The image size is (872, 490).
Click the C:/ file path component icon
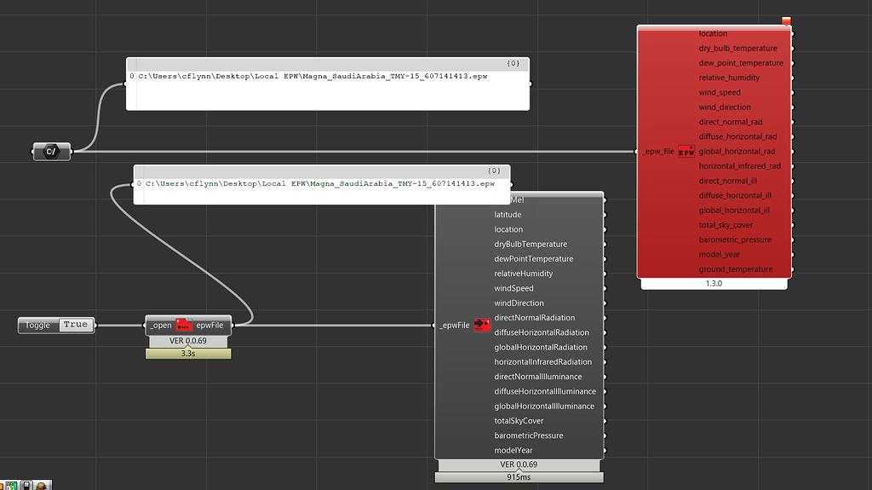[51, 152]
